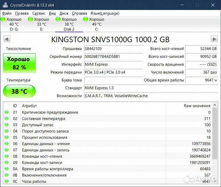The height and width of the screenshot is (187, 221).
Task: Open the Файл menu
Action: coord(7,14)
